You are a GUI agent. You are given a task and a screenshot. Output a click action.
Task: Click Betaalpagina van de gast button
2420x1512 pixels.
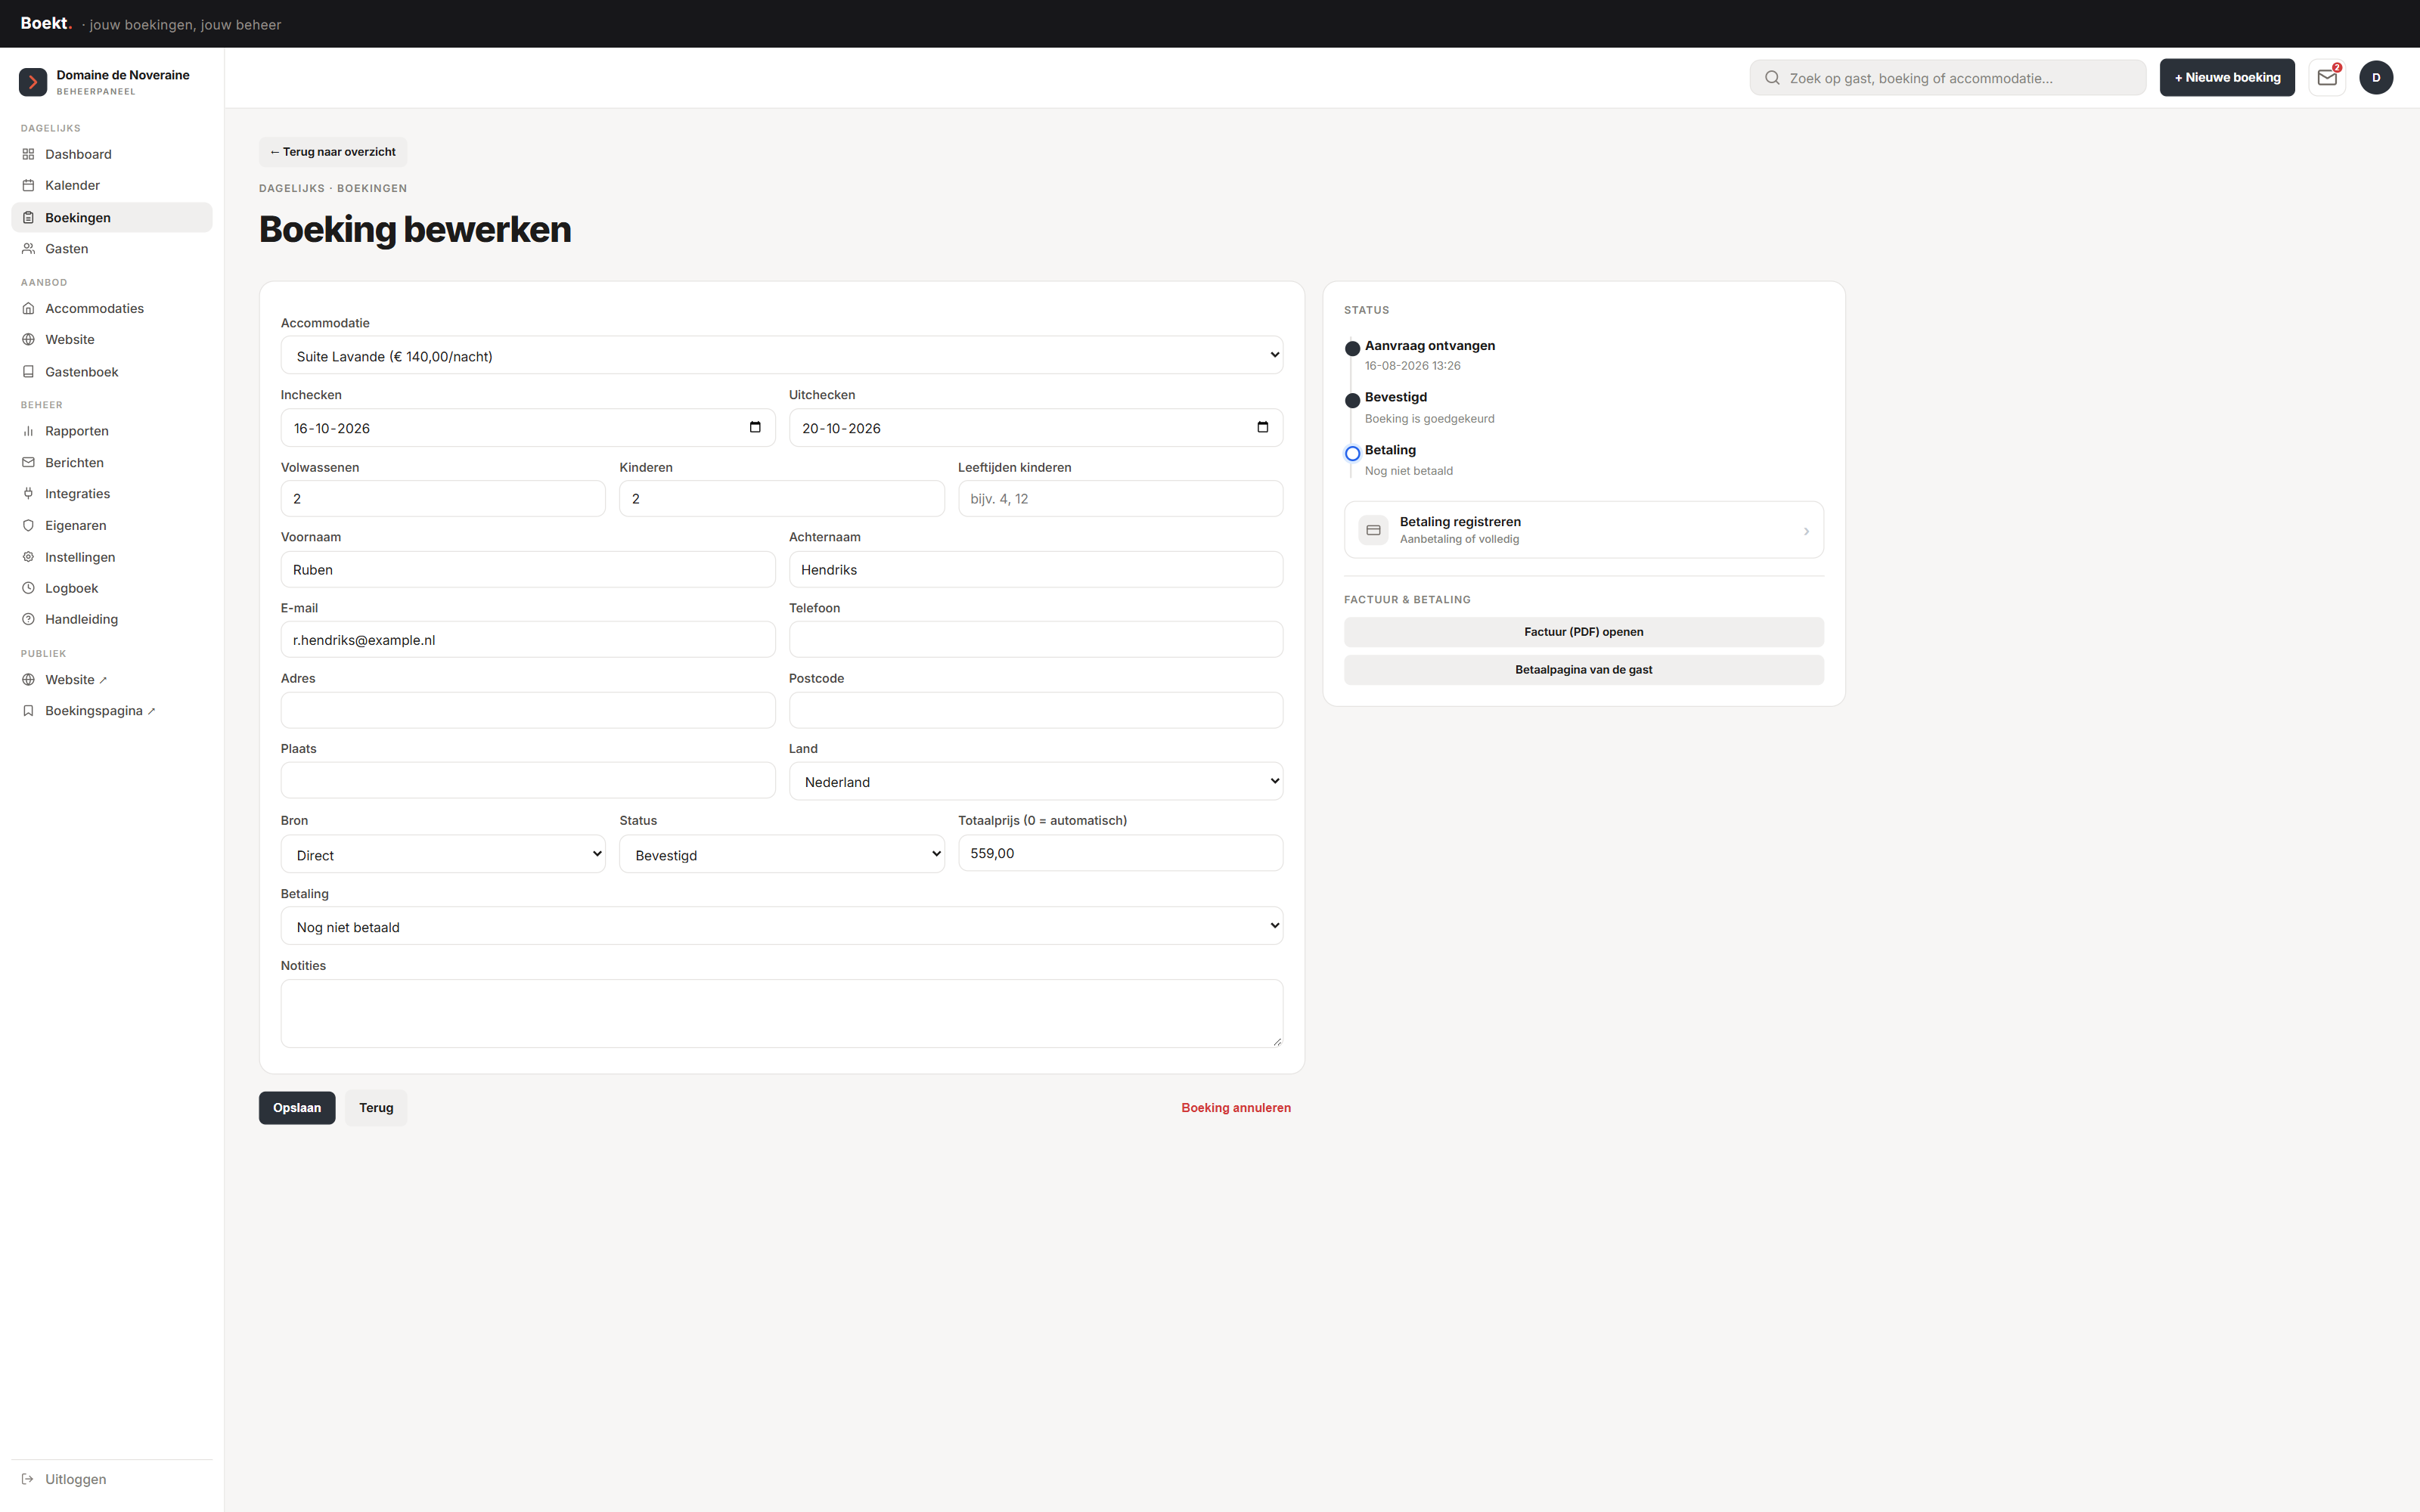pyautogui.click(x=1583, y=670)
